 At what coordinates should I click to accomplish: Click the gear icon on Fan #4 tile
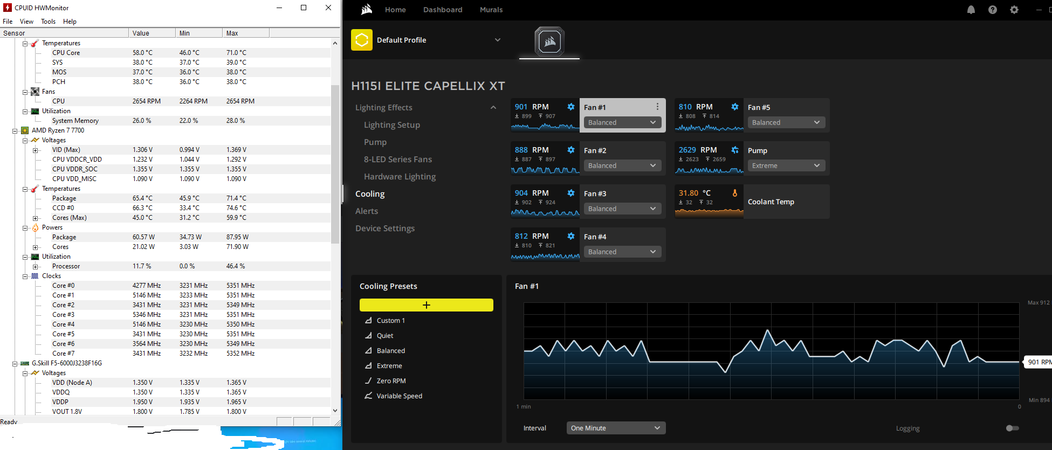pyautogui.click(x=571, y=236)
